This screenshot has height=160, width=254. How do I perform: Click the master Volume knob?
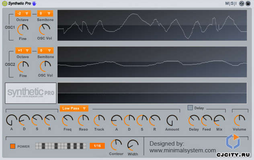(240, 120)
